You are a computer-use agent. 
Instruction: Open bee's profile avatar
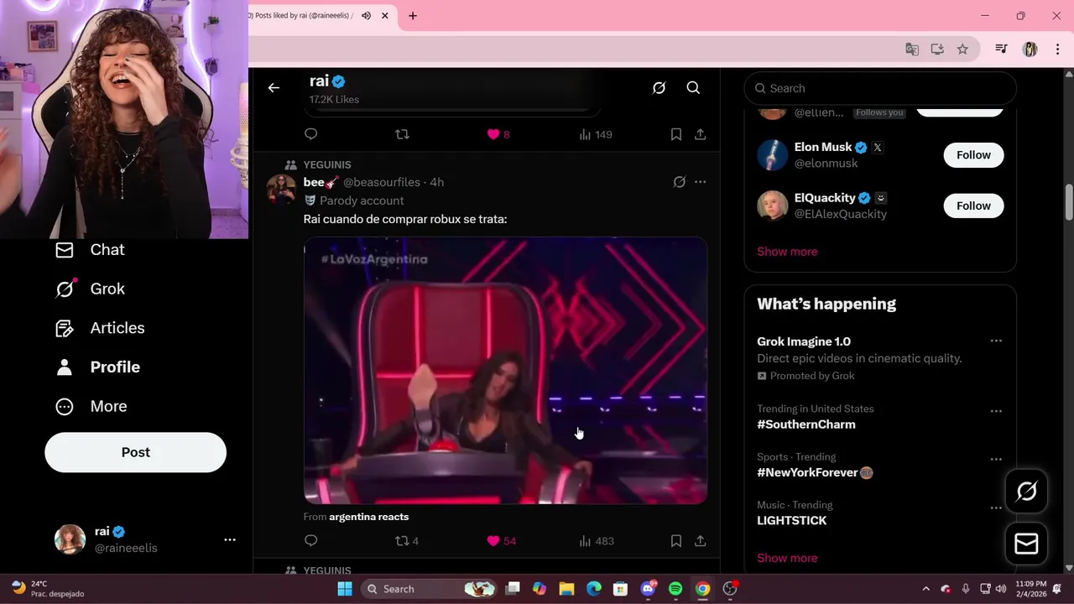coord(281,190)
